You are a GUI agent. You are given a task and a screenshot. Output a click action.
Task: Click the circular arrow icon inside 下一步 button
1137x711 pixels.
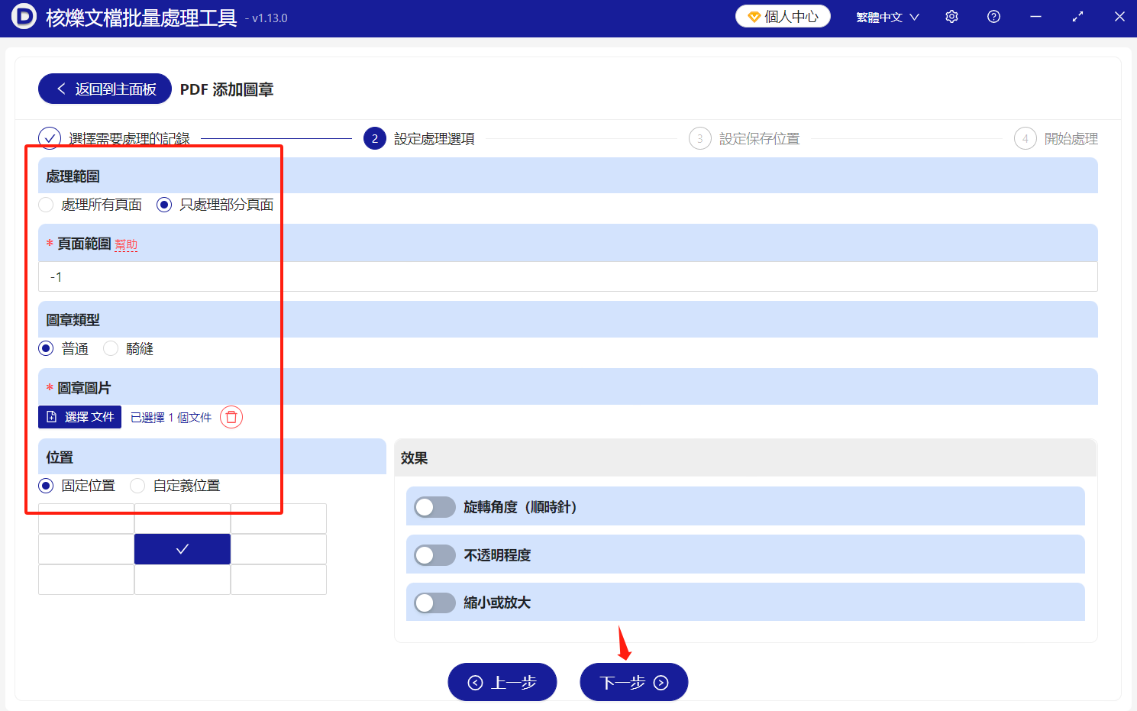point(661,682)
